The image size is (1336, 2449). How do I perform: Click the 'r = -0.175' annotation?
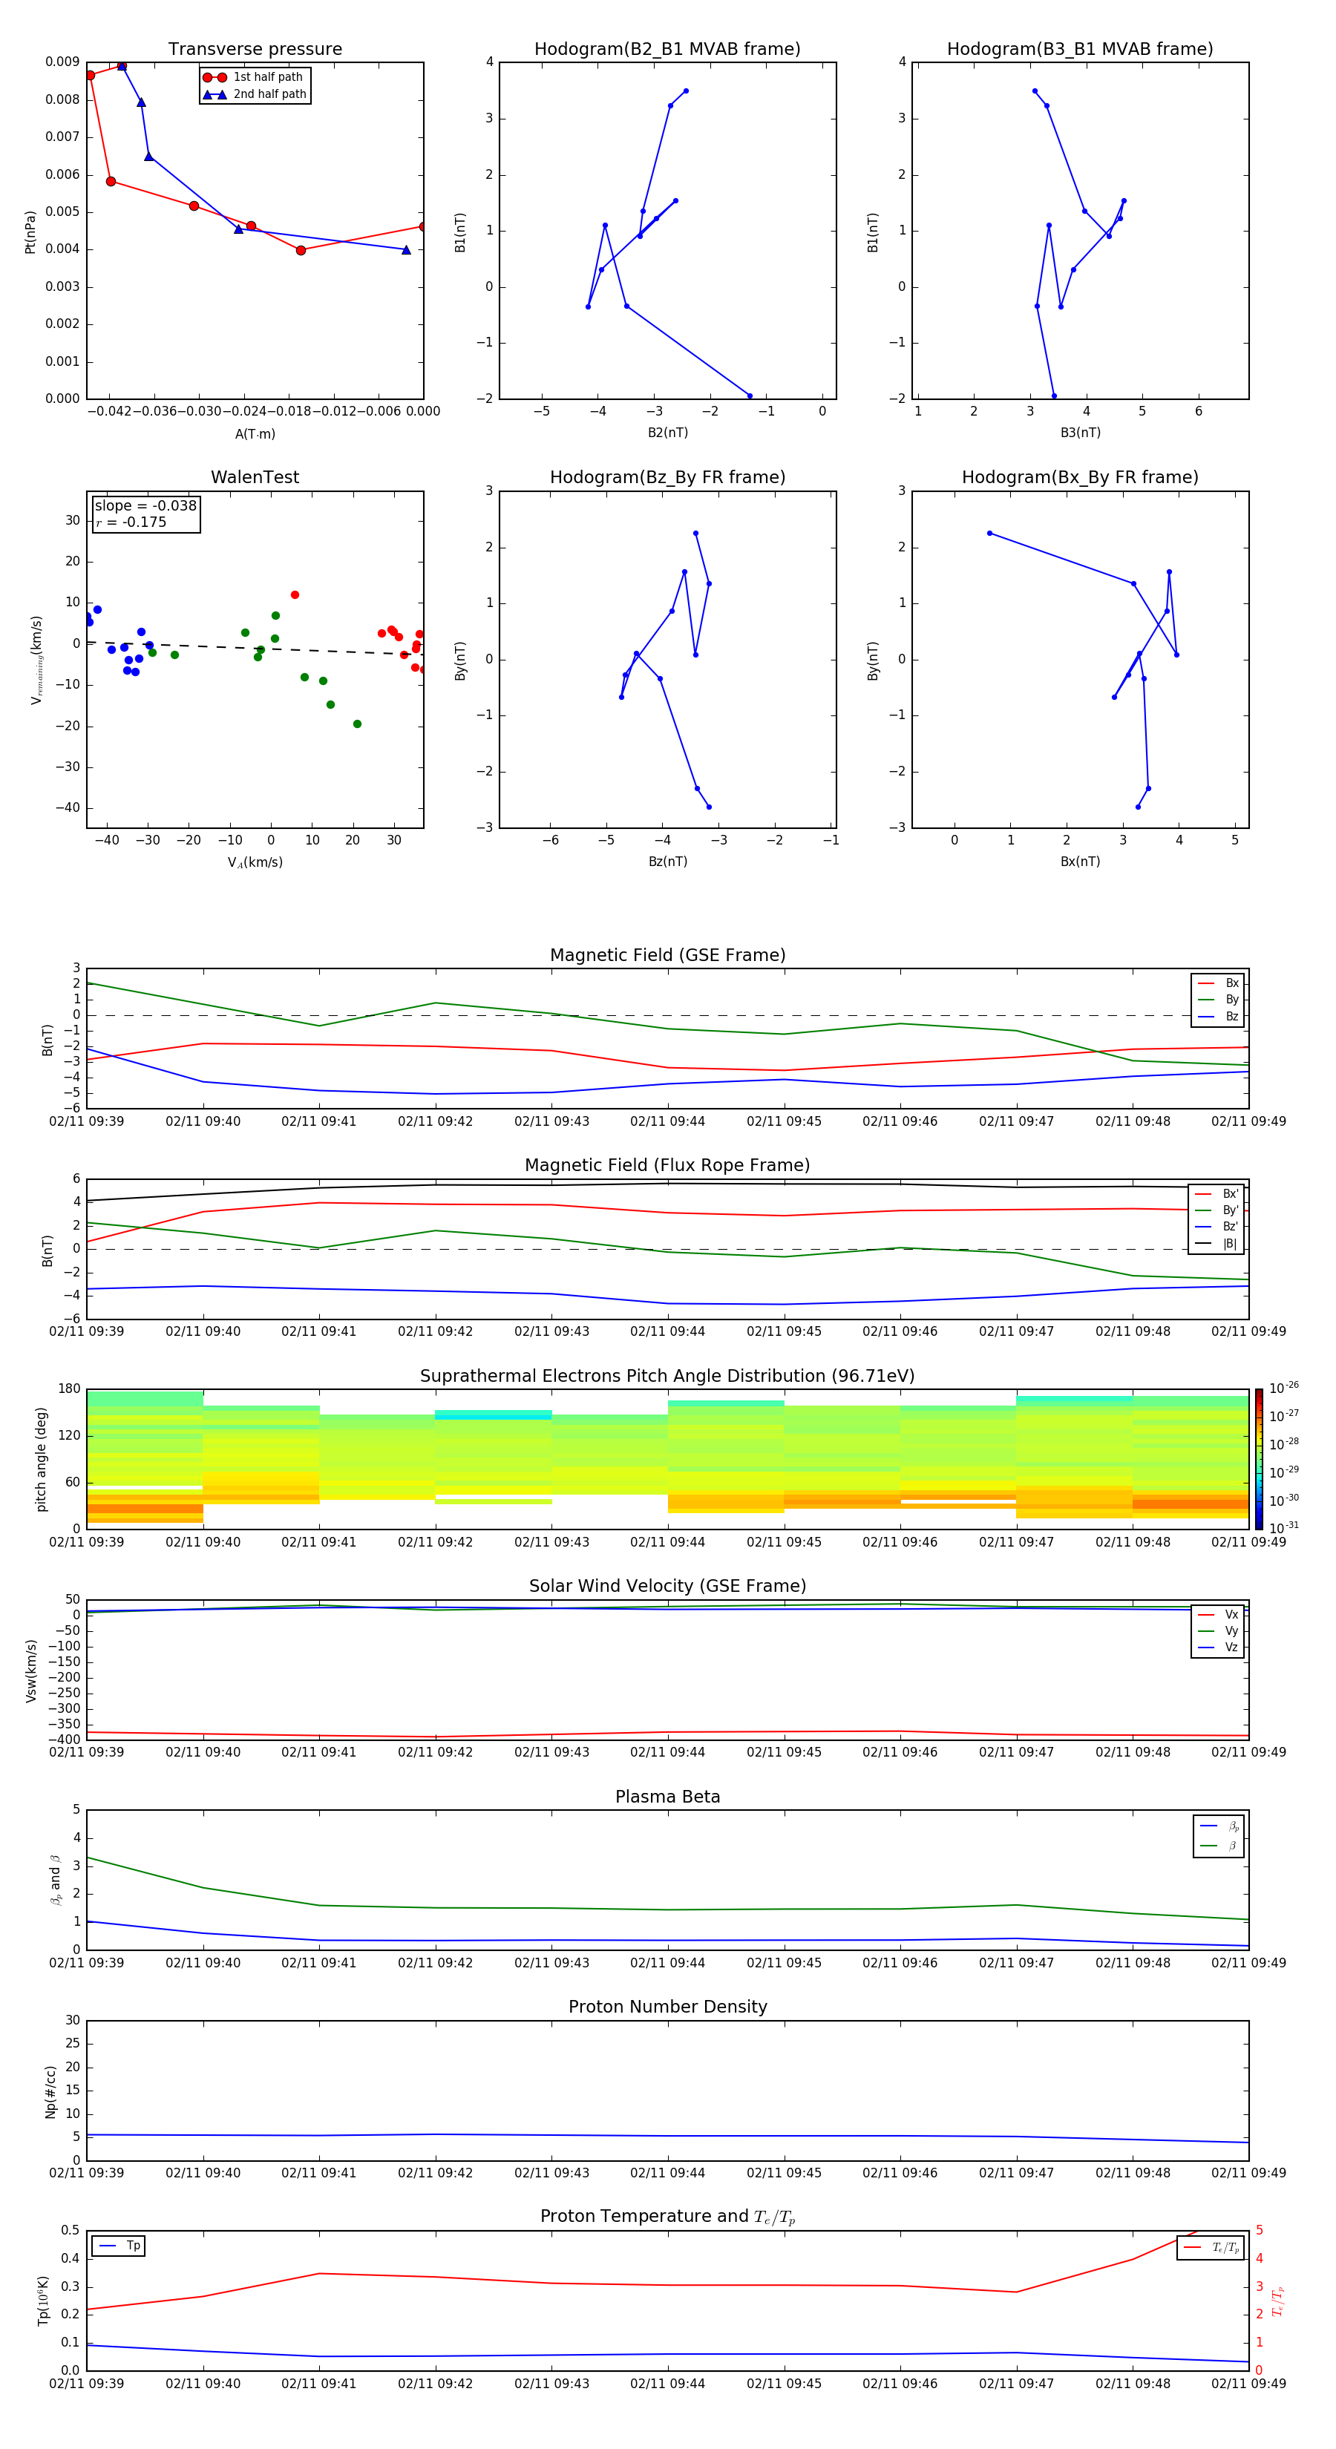click(131, 522)
